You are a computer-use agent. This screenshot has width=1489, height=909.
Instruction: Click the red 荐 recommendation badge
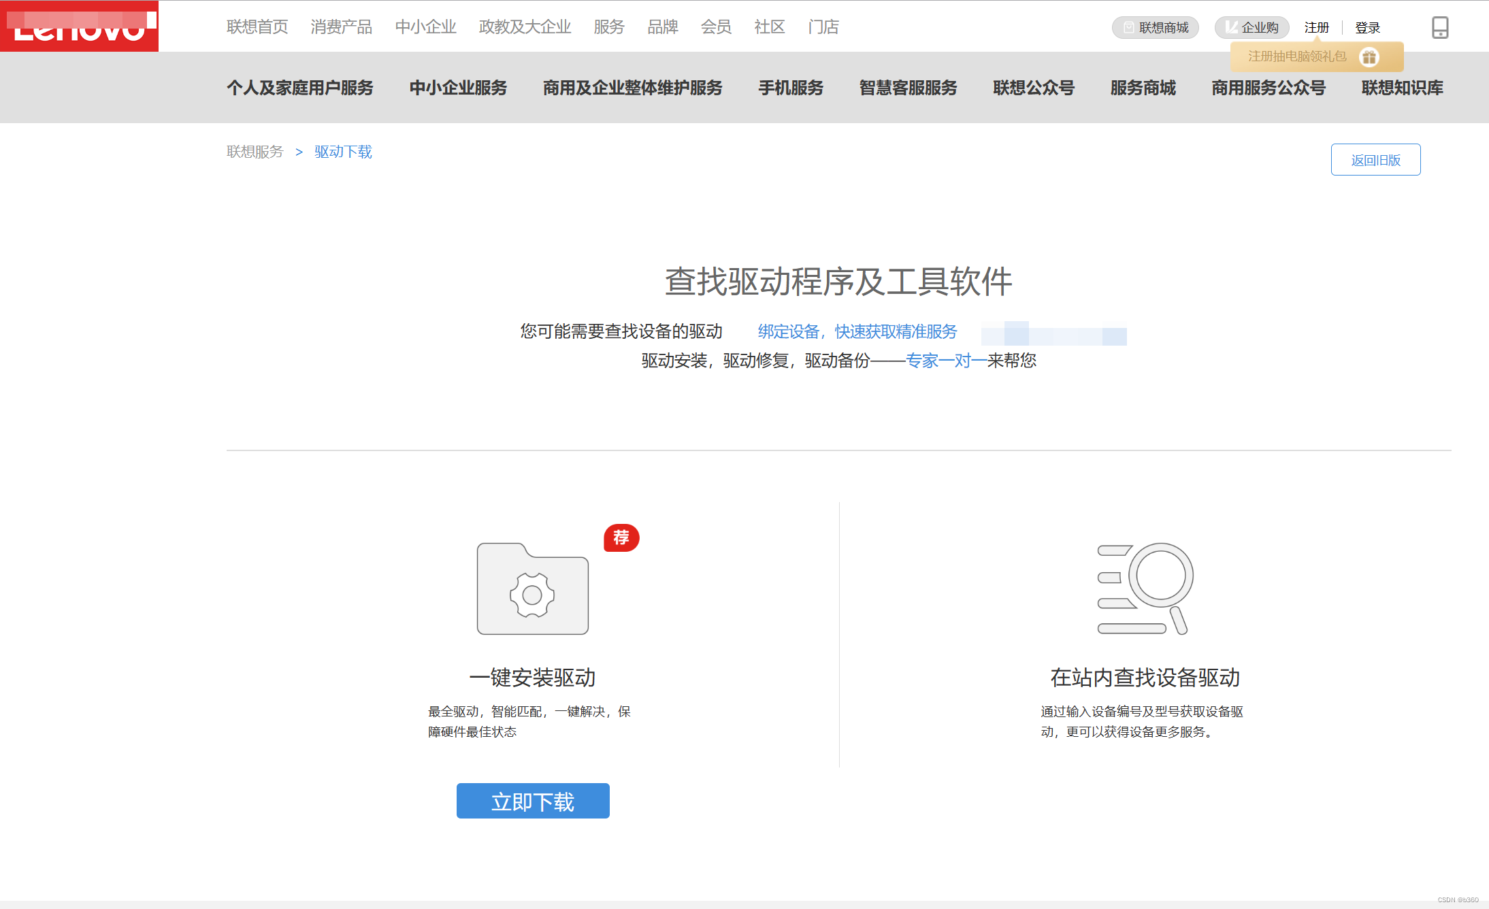tap(621, 538)
